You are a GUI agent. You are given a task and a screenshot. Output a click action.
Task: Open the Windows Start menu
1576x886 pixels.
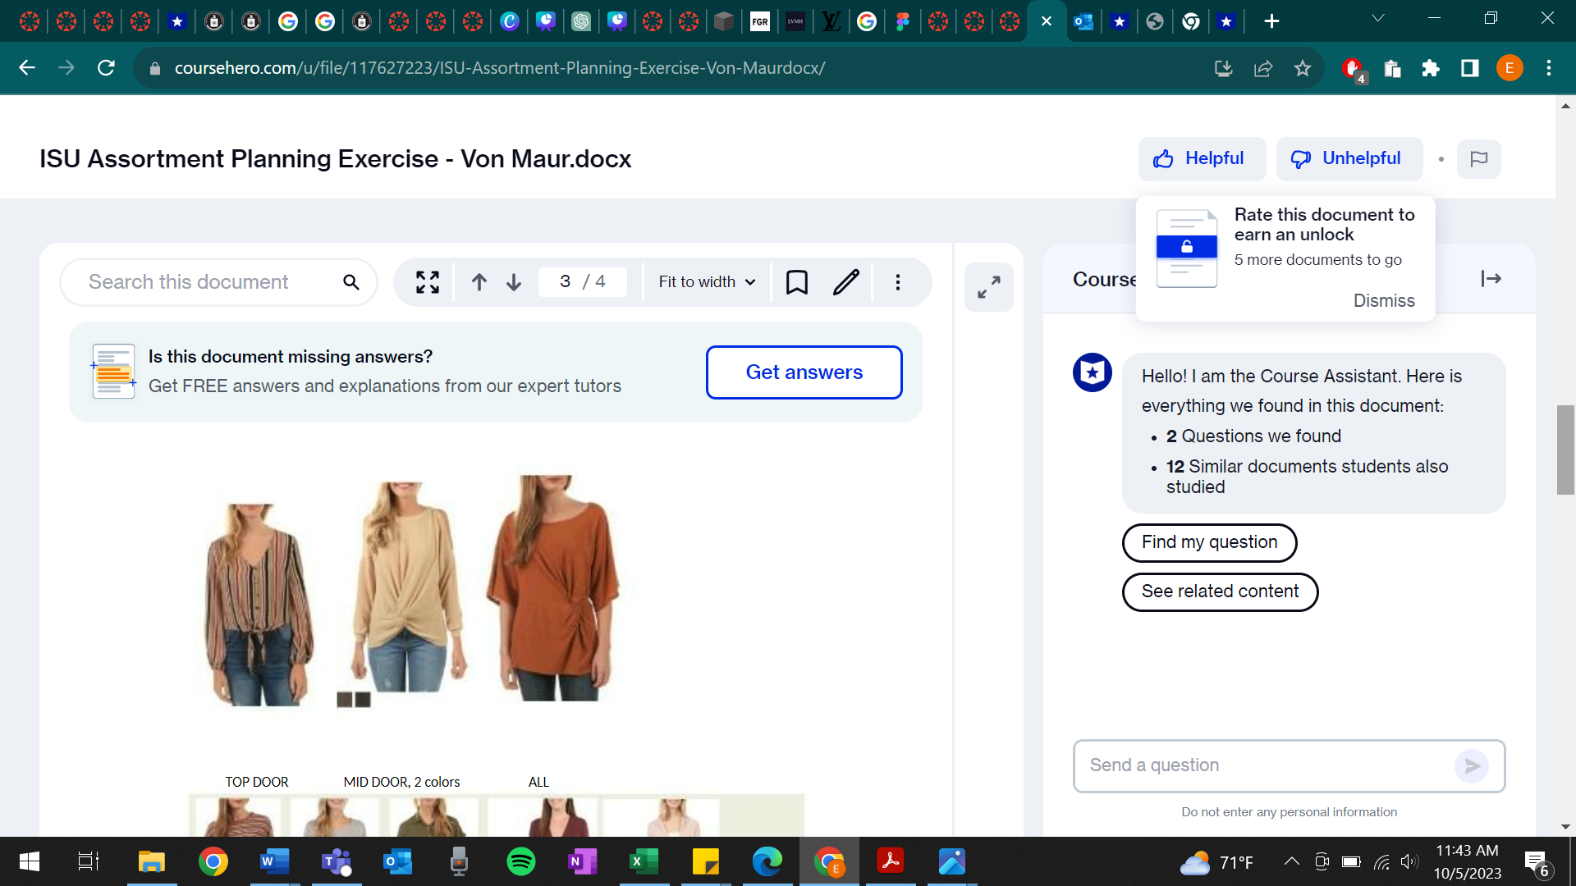[29, 861]
